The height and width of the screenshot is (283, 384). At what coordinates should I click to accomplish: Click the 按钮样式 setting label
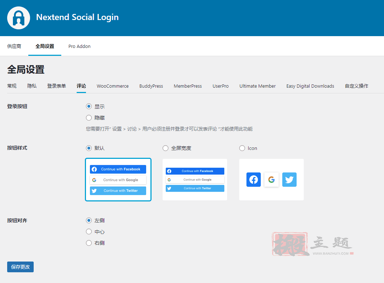coord(17,148)
